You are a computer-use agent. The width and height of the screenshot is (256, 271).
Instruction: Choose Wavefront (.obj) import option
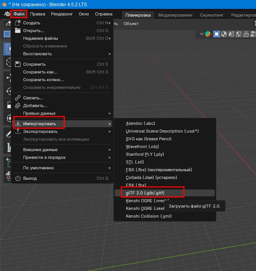pyautogui.click(x=165, y=147)
